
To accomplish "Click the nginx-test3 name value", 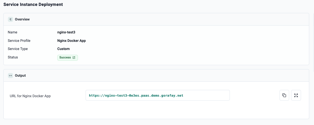I will (x=66, y=32).
